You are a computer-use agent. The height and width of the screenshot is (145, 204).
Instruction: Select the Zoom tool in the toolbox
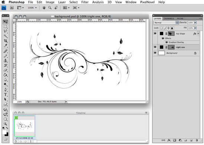[5, 124]
